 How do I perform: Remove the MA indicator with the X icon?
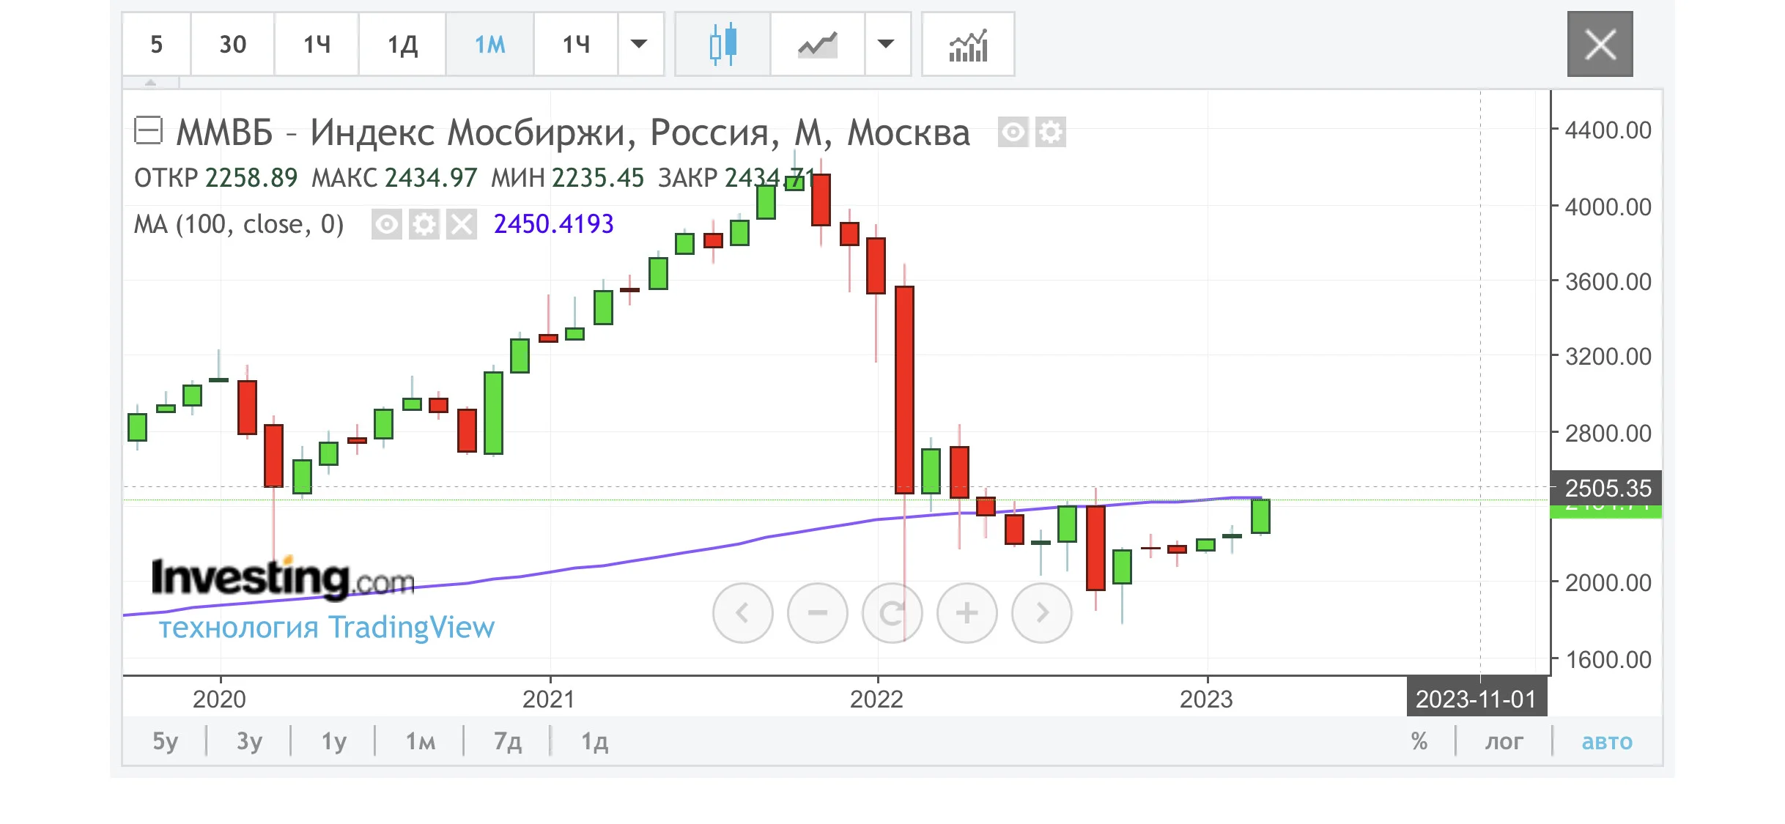[x=462, y=224]
